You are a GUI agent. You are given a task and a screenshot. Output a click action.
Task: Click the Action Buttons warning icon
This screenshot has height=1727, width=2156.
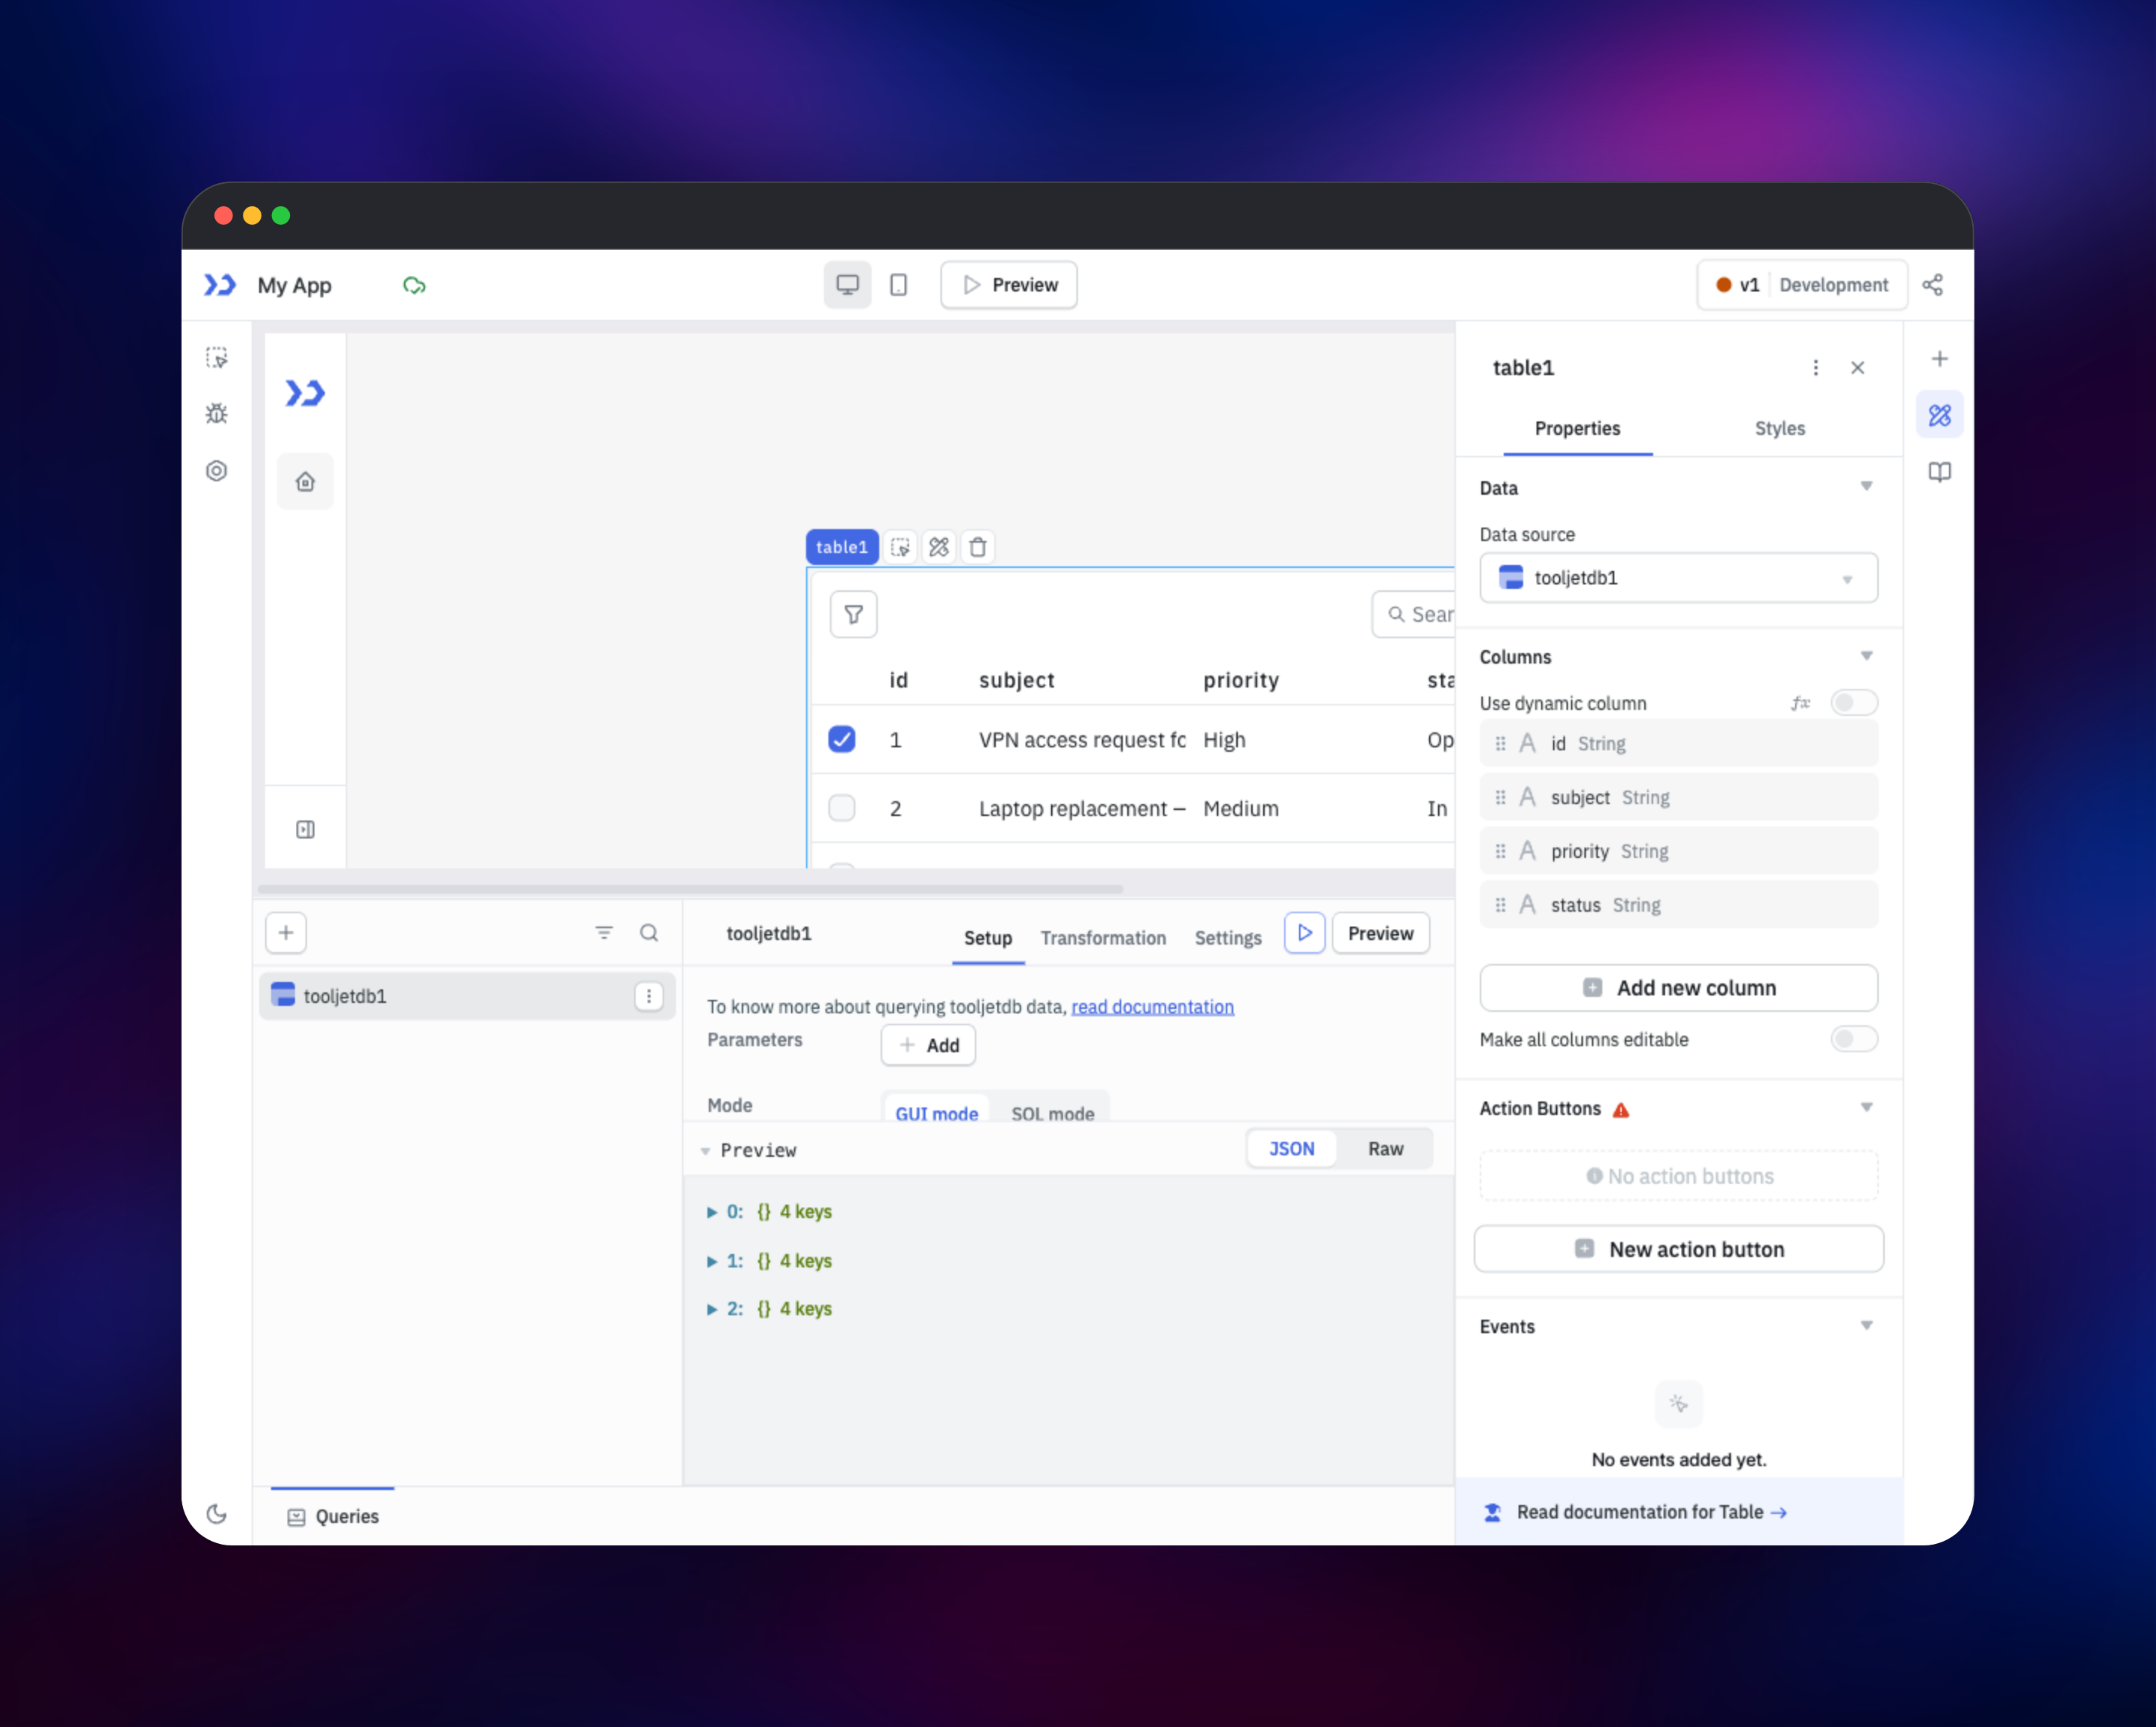[1621, 1110]
